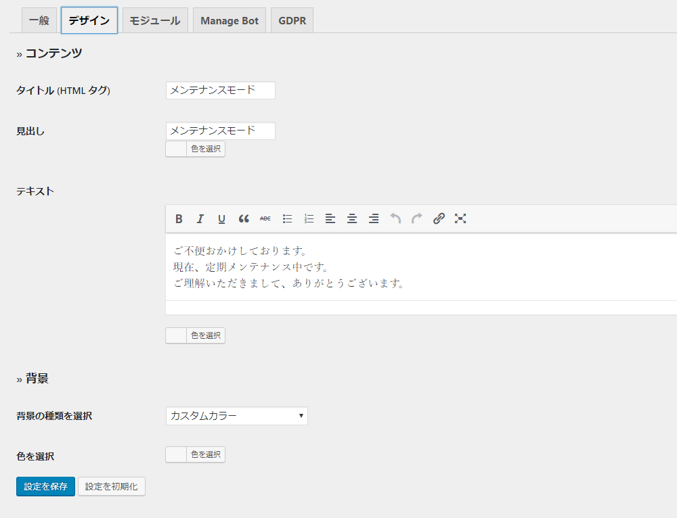Open the 背景の種類を選択 dropdown
The height and width of the screenshot is (518, 677).
pos(236,416)
